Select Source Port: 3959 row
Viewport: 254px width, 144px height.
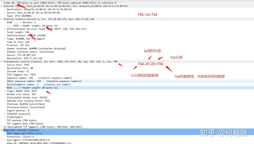[x=18, y=65]
